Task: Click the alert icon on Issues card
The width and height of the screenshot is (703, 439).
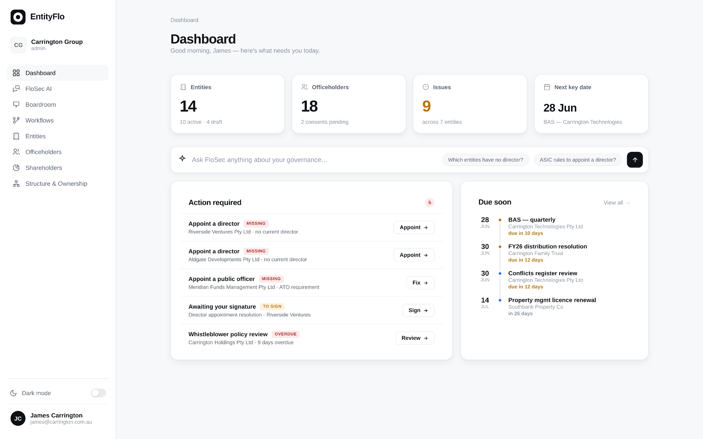Action: coord(426,87)
